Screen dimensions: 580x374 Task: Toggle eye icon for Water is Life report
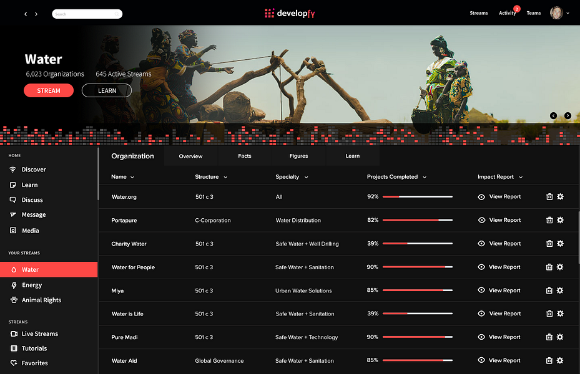481,314
